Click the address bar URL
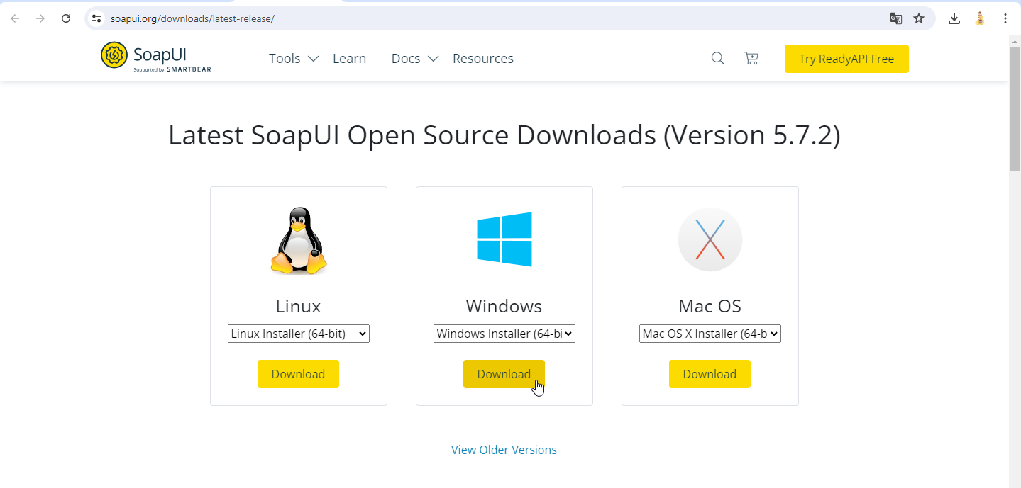 (x=192, y=18)
